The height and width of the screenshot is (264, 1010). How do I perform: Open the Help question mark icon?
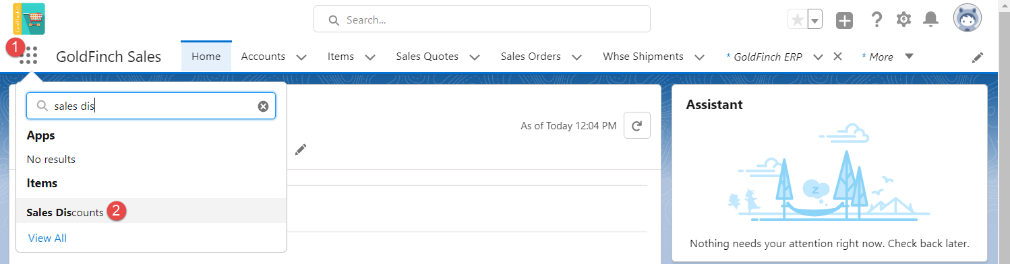pyautogui.click(x=877, y=20)
